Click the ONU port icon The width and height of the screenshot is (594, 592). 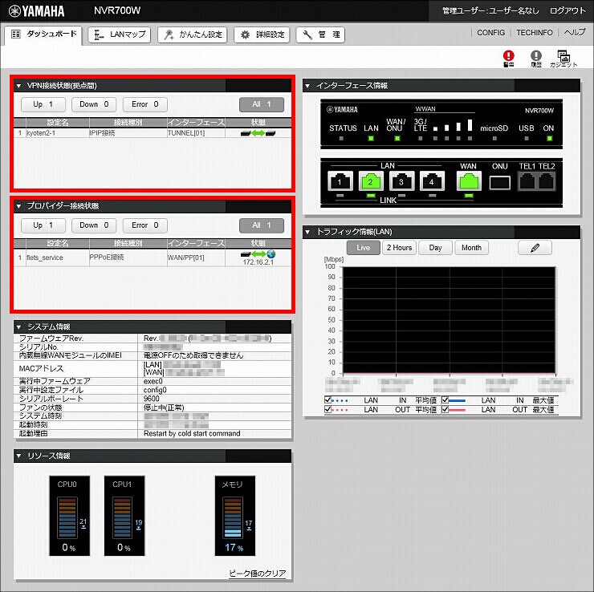point(499,183)
